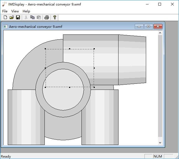
Task: Print the image with the printer icon
Action: click(x=47, y=17)
